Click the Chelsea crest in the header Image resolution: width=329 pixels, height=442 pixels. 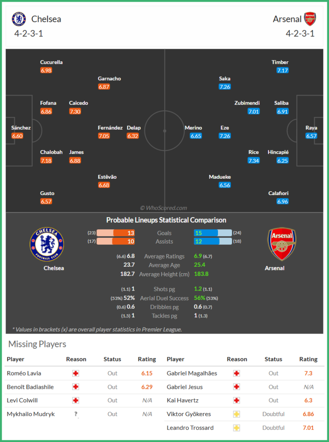point(19,19)
